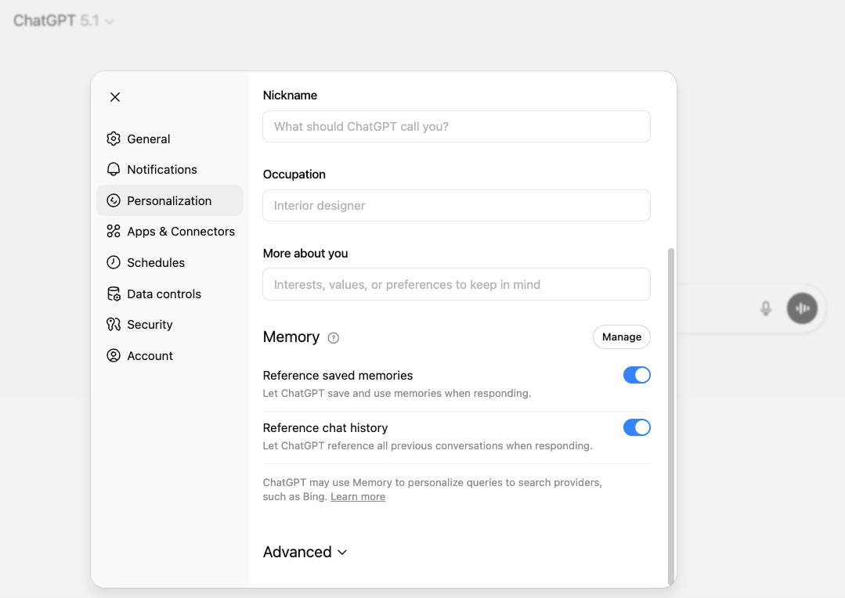This screenshot has height=598, width=845.
Task: Click the Security keys icon
Action: tap(114, 324)
